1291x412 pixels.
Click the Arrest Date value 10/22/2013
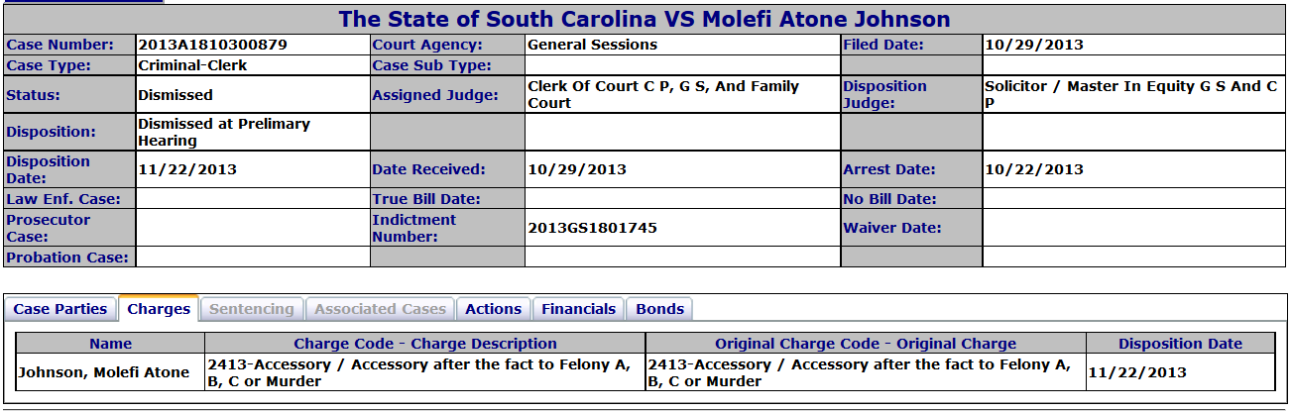[x=1034, y=169]
